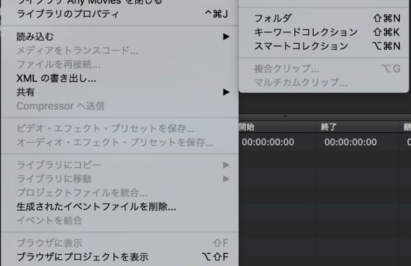The image size is (411, 266).
Task: Choose ブラウザにプロジェクトを表示 menu item
Action: pyautogui.click(x=82, y=256)
